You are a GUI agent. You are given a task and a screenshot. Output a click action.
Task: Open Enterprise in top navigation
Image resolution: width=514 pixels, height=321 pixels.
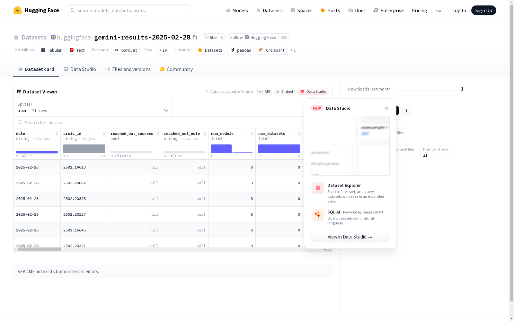coord(388,10)
